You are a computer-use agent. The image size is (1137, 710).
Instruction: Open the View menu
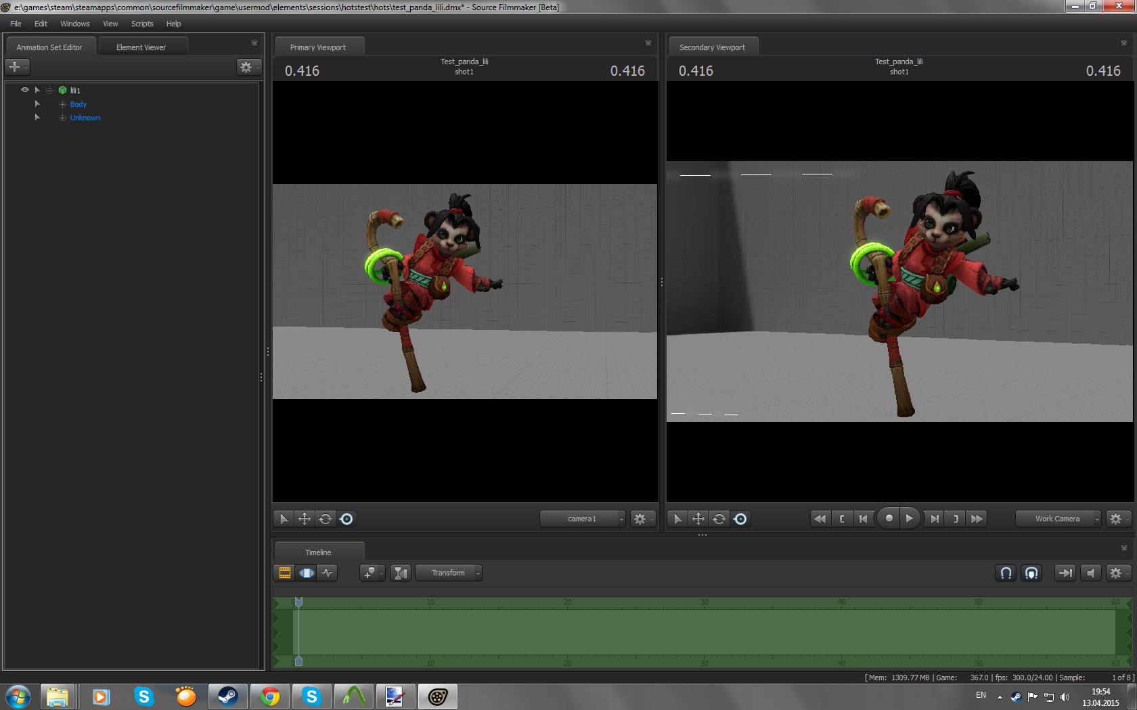pyautogui.click(x=110, y=24)
